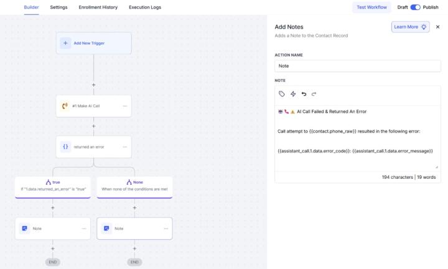The image size is (448, 269).
Task: Close the Add Notes panel
Action: coord(437,27)
